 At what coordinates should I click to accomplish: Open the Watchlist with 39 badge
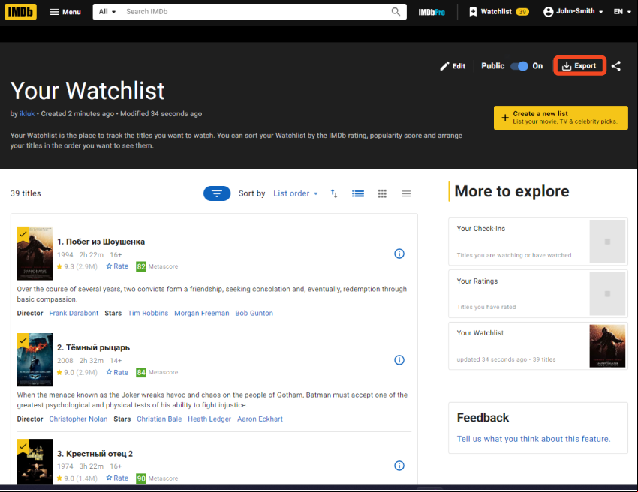499,12
